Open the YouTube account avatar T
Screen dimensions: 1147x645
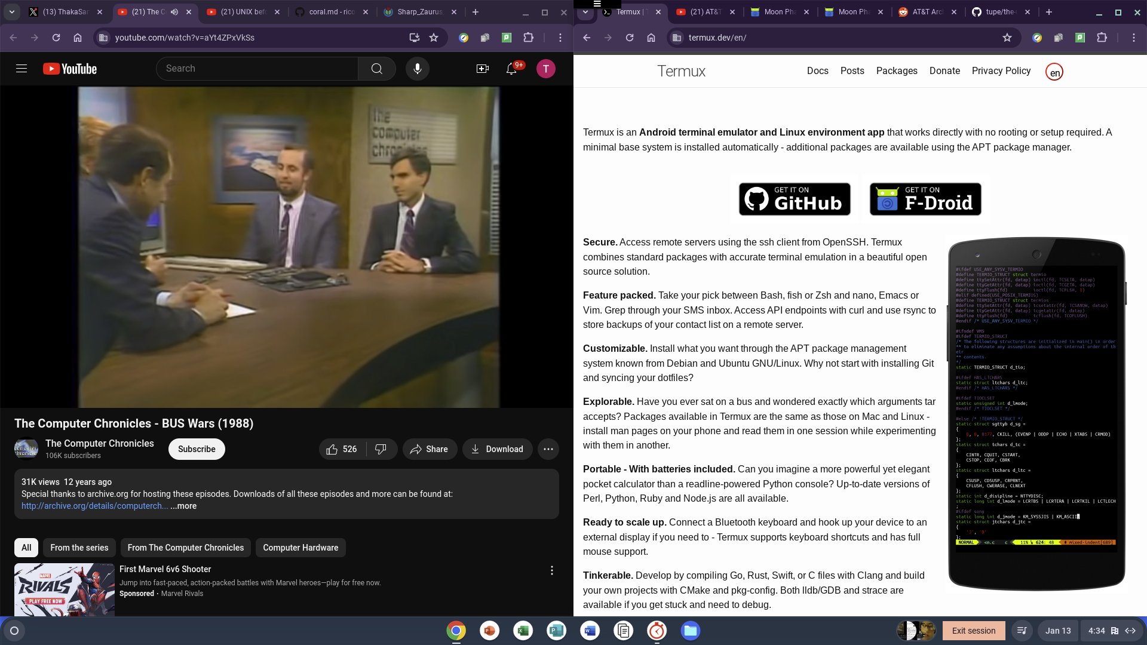coord(545,69)
